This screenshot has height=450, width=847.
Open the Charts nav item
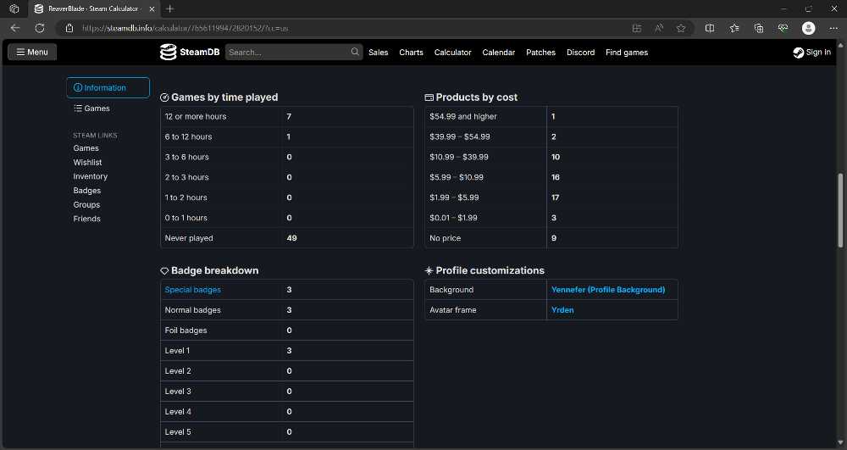click(x=411, y=53)
